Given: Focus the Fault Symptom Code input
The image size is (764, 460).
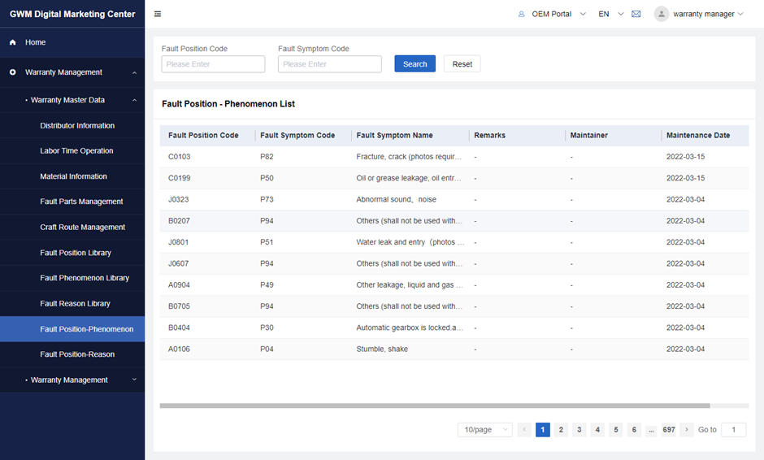Looking at the screenshot, I should (x=330, y=64).
